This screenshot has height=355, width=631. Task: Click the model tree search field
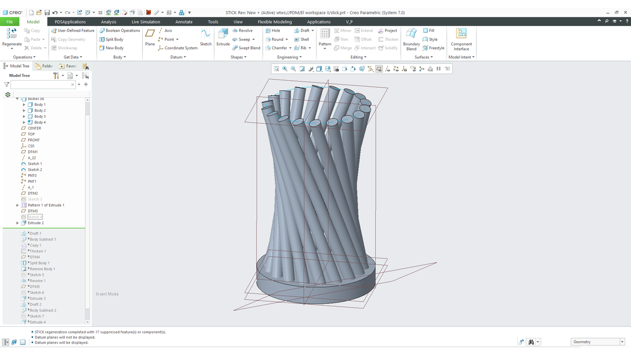(43, 85)
